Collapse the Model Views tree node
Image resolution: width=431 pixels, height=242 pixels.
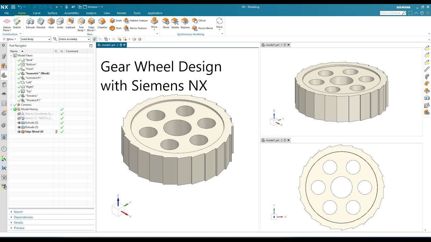11,55
